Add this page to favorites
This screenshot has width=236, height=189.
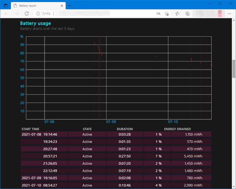click(x=167, y=13)
